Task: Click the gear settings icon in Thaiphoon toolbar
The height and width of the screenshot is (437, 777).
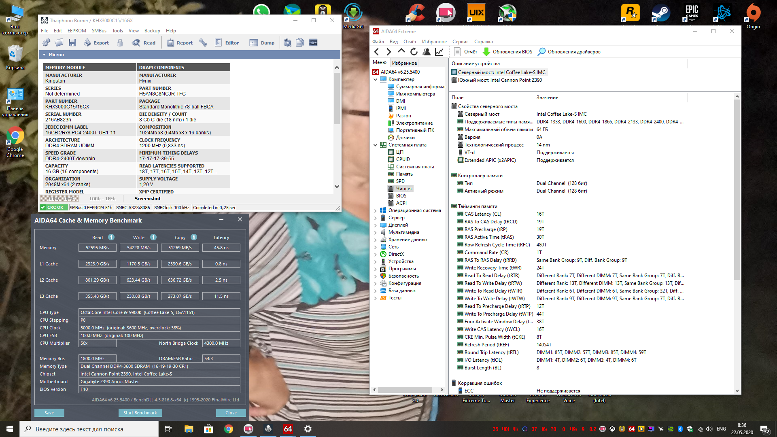Action: (x=46, y=43)
